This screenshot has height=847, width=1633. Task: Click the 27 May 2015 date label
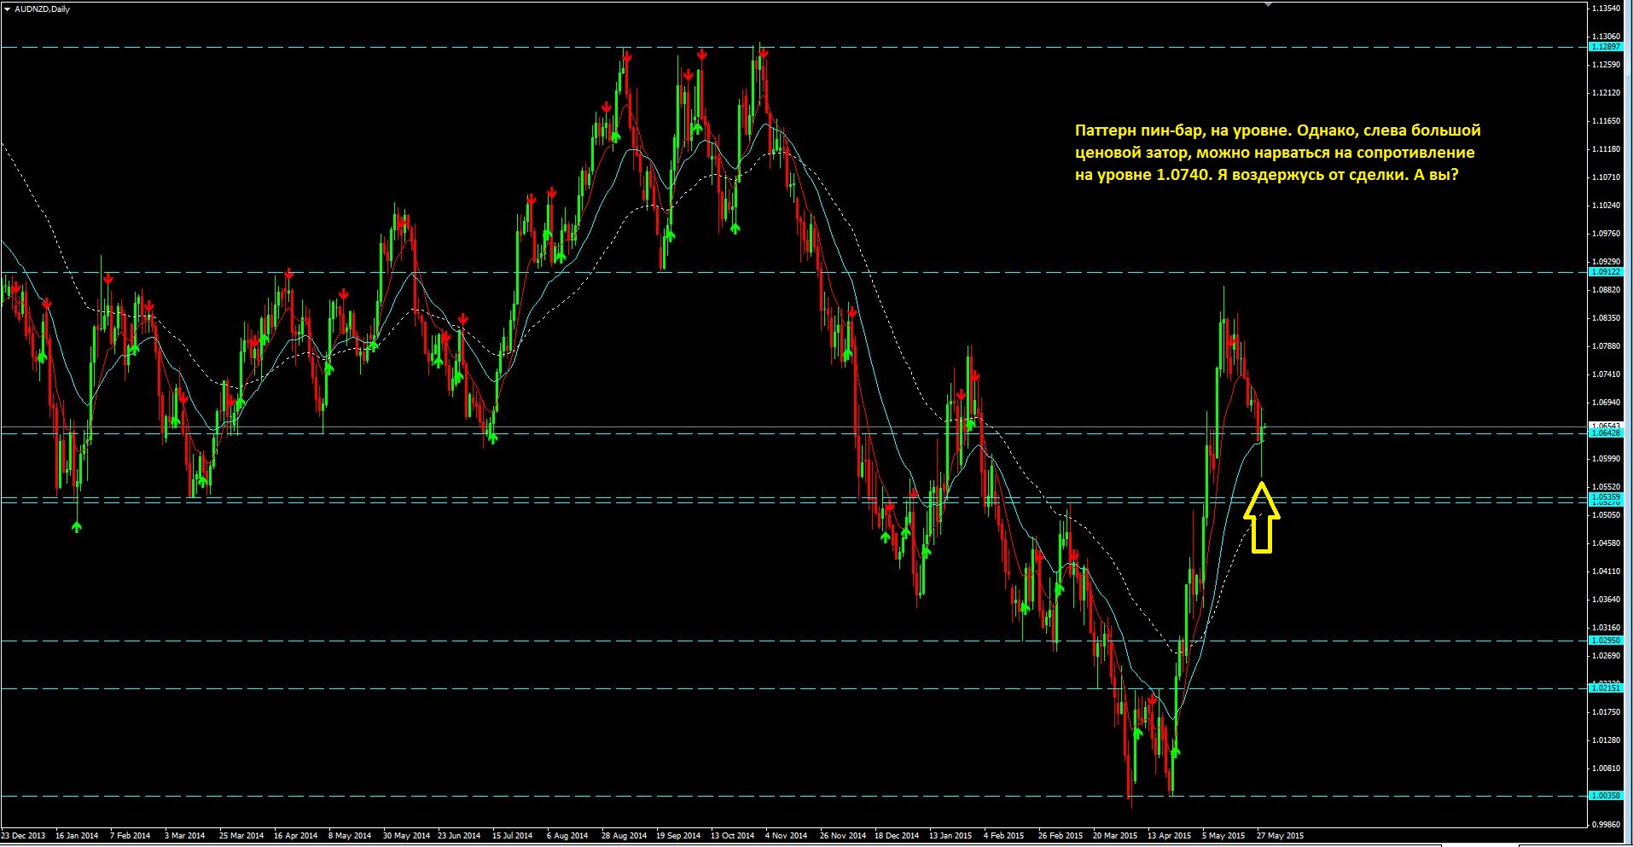click(1280, 836)
